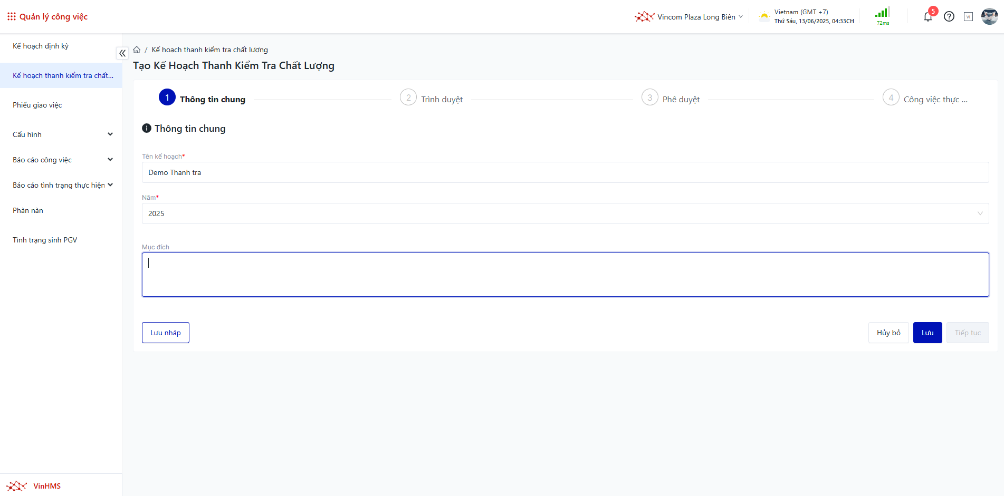
Task: Open the Năm year dropdown
Action: pos(565,213)
